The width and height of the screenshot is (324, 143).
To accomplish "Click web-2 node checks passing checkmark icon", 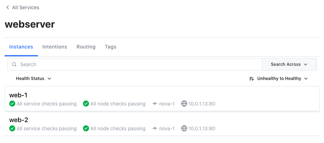I will 86,128.
